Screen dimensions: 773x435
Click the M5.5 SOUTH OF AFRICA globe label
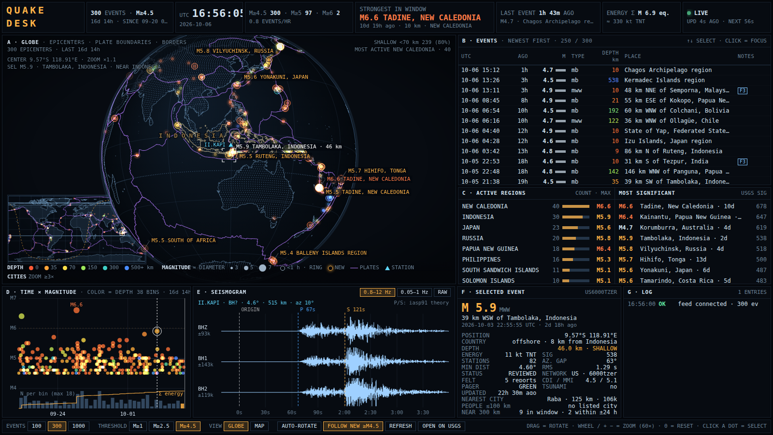click(184, 240)
